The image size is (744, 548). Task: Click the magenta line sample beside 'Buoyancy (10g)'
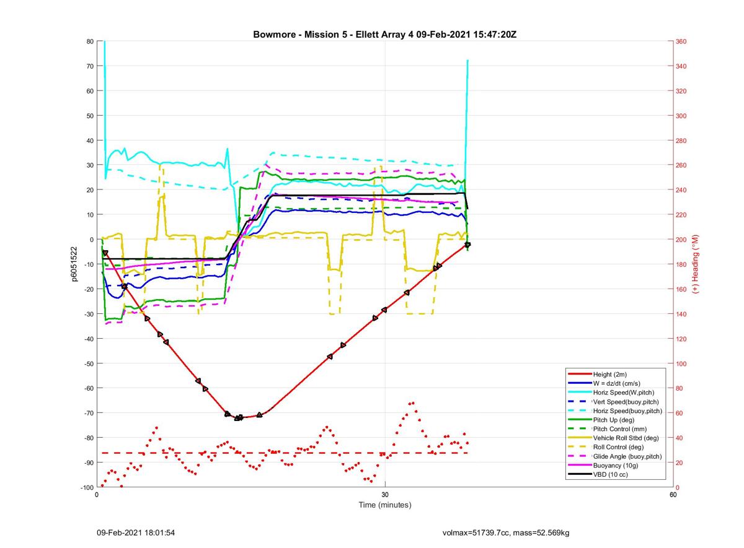click(579, 465)
